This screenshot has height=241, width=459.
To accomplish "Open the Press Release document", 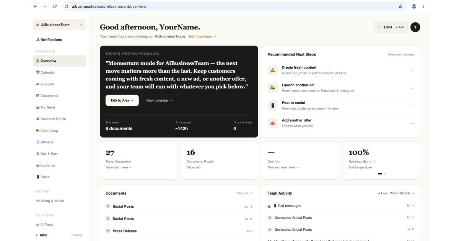I will pyautogui.click(x=179, y=231).
